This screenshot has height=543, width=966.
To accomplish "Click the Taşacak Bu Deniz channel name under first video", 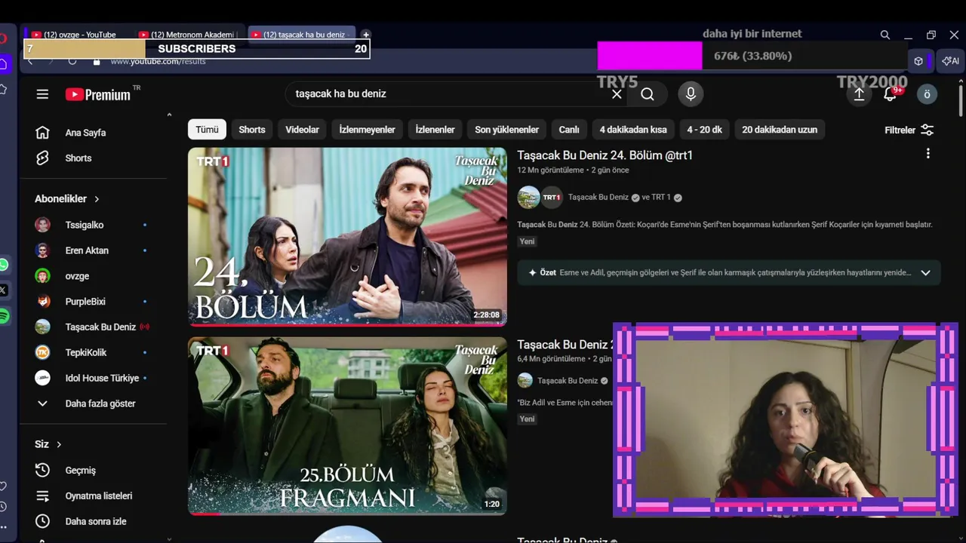I will (x=598, y=198).
